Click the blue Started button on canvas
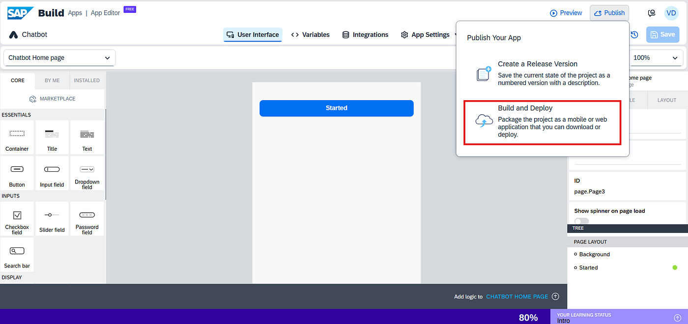 pyautogui.click(x=337, y=108)
